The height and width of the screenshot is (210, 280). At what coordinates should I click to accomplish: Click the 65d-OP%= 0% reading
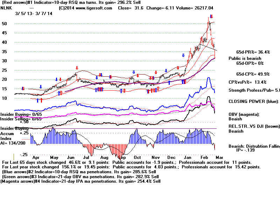250,63
